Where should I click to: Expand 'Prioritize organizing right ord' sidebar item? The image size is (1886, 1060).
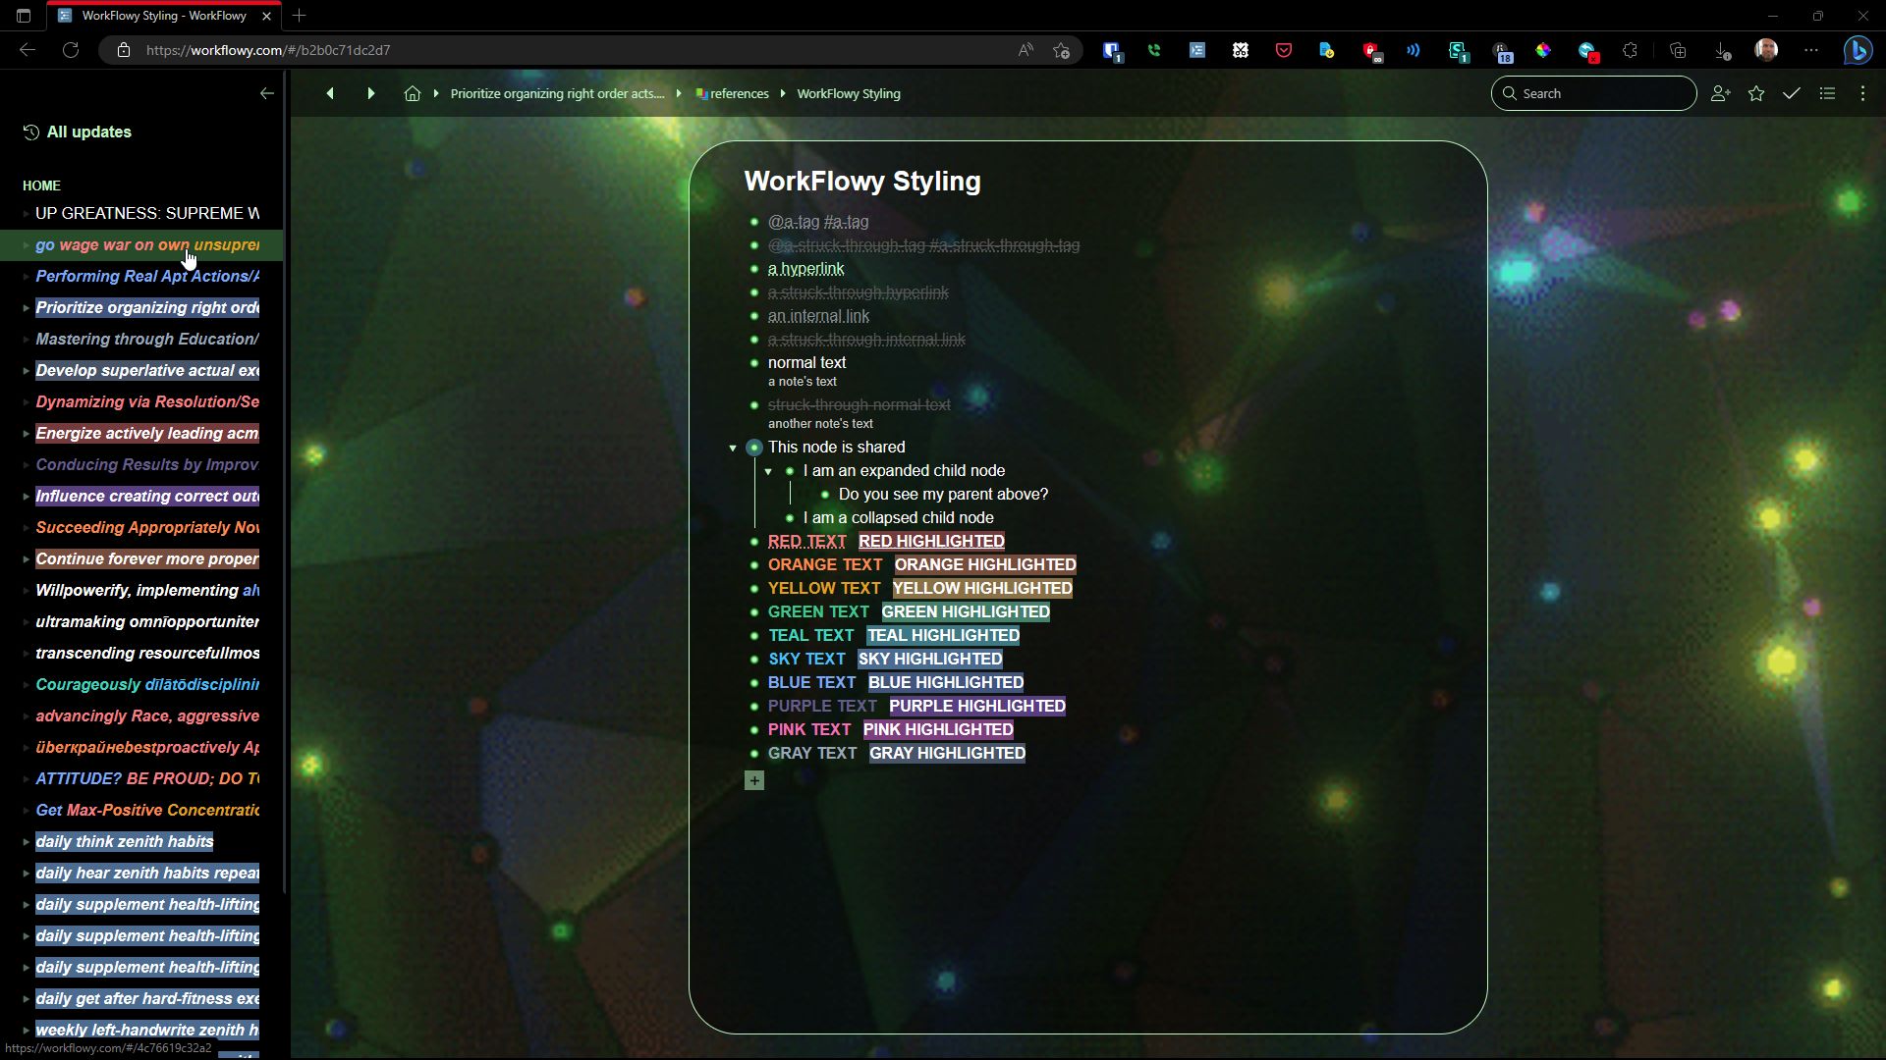click(26, 308)
